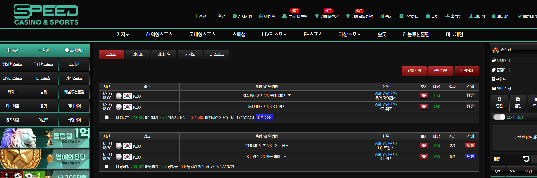Viewport: 537px width, 178px height.
Task: Click the 선택삭제 button
Action: pos(467,71)
